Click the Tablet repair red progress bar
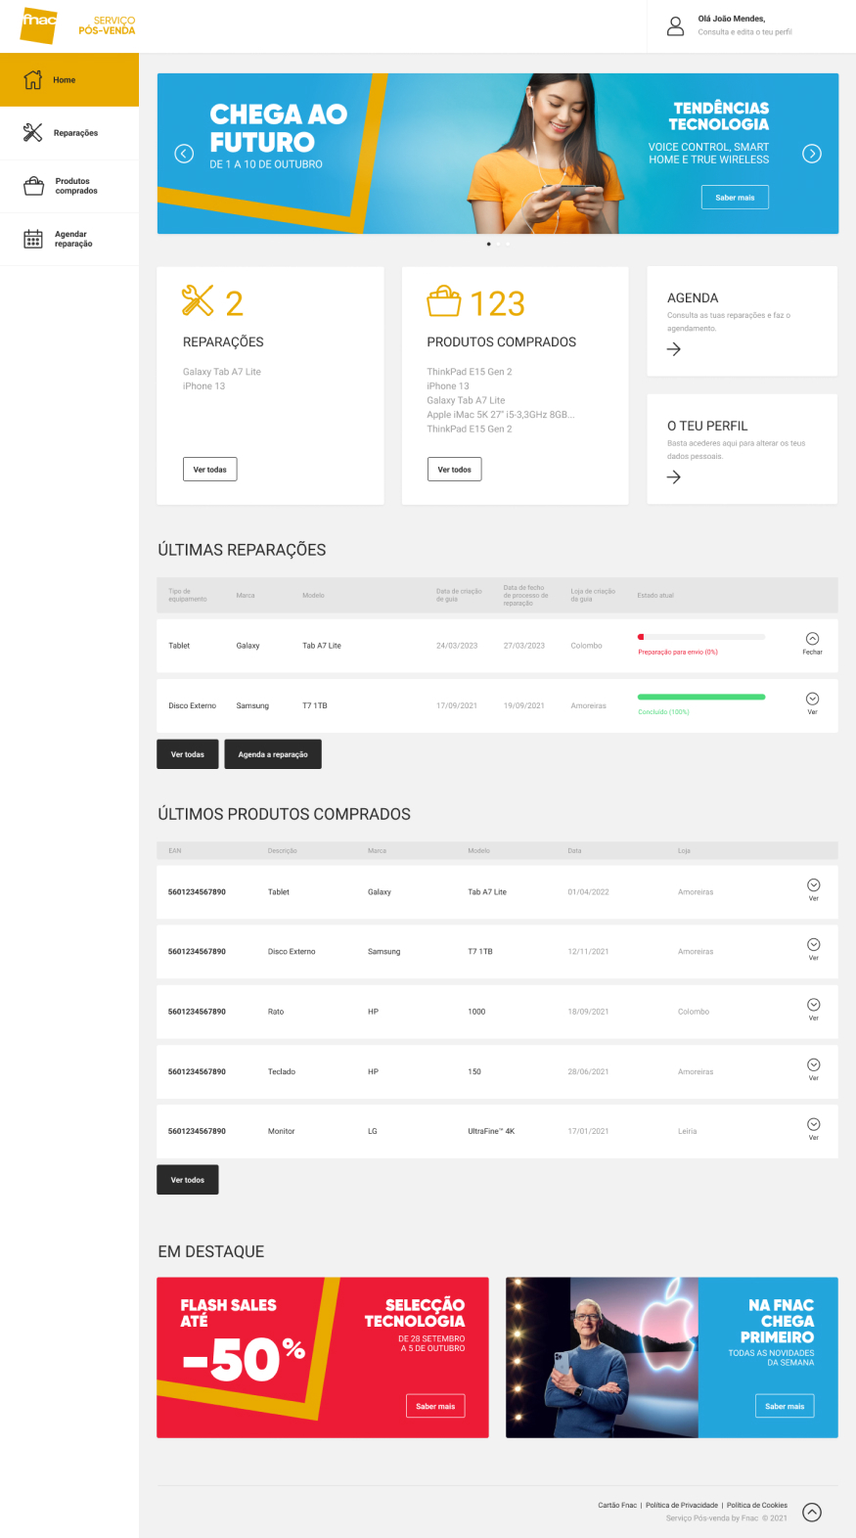 pos(701,637)
